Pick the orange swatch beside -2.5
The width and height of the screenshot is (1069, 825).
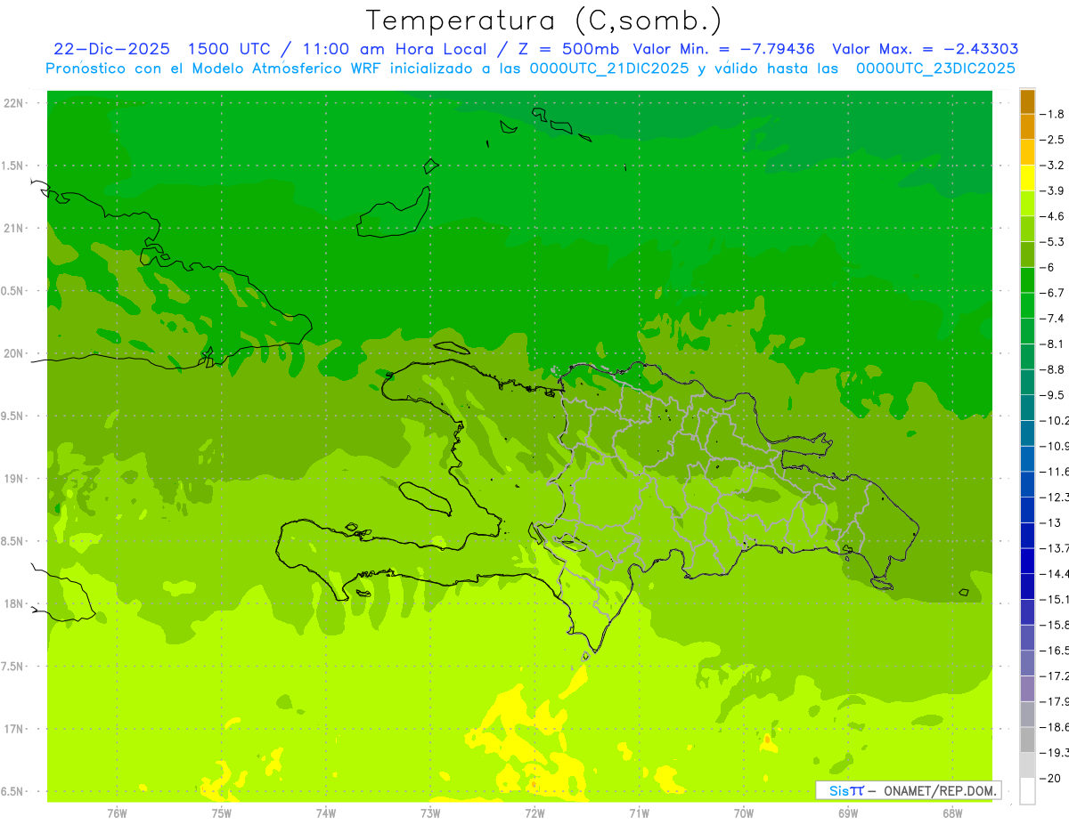point(1027,126)
